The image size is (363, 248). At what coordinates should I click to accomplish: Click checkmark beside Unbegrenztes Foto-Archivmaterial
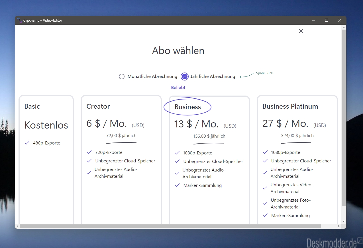265,203
